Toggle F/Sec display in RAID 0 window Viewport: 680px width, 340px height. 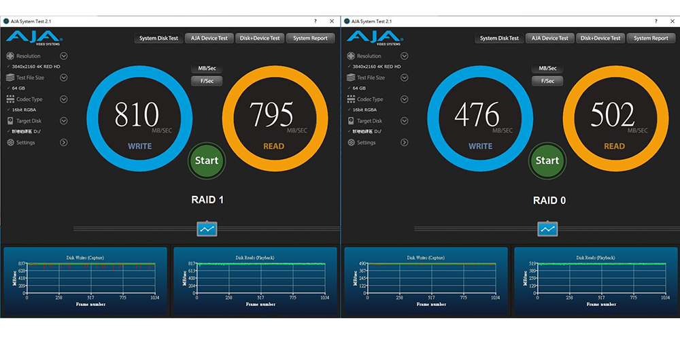[547, 81]
